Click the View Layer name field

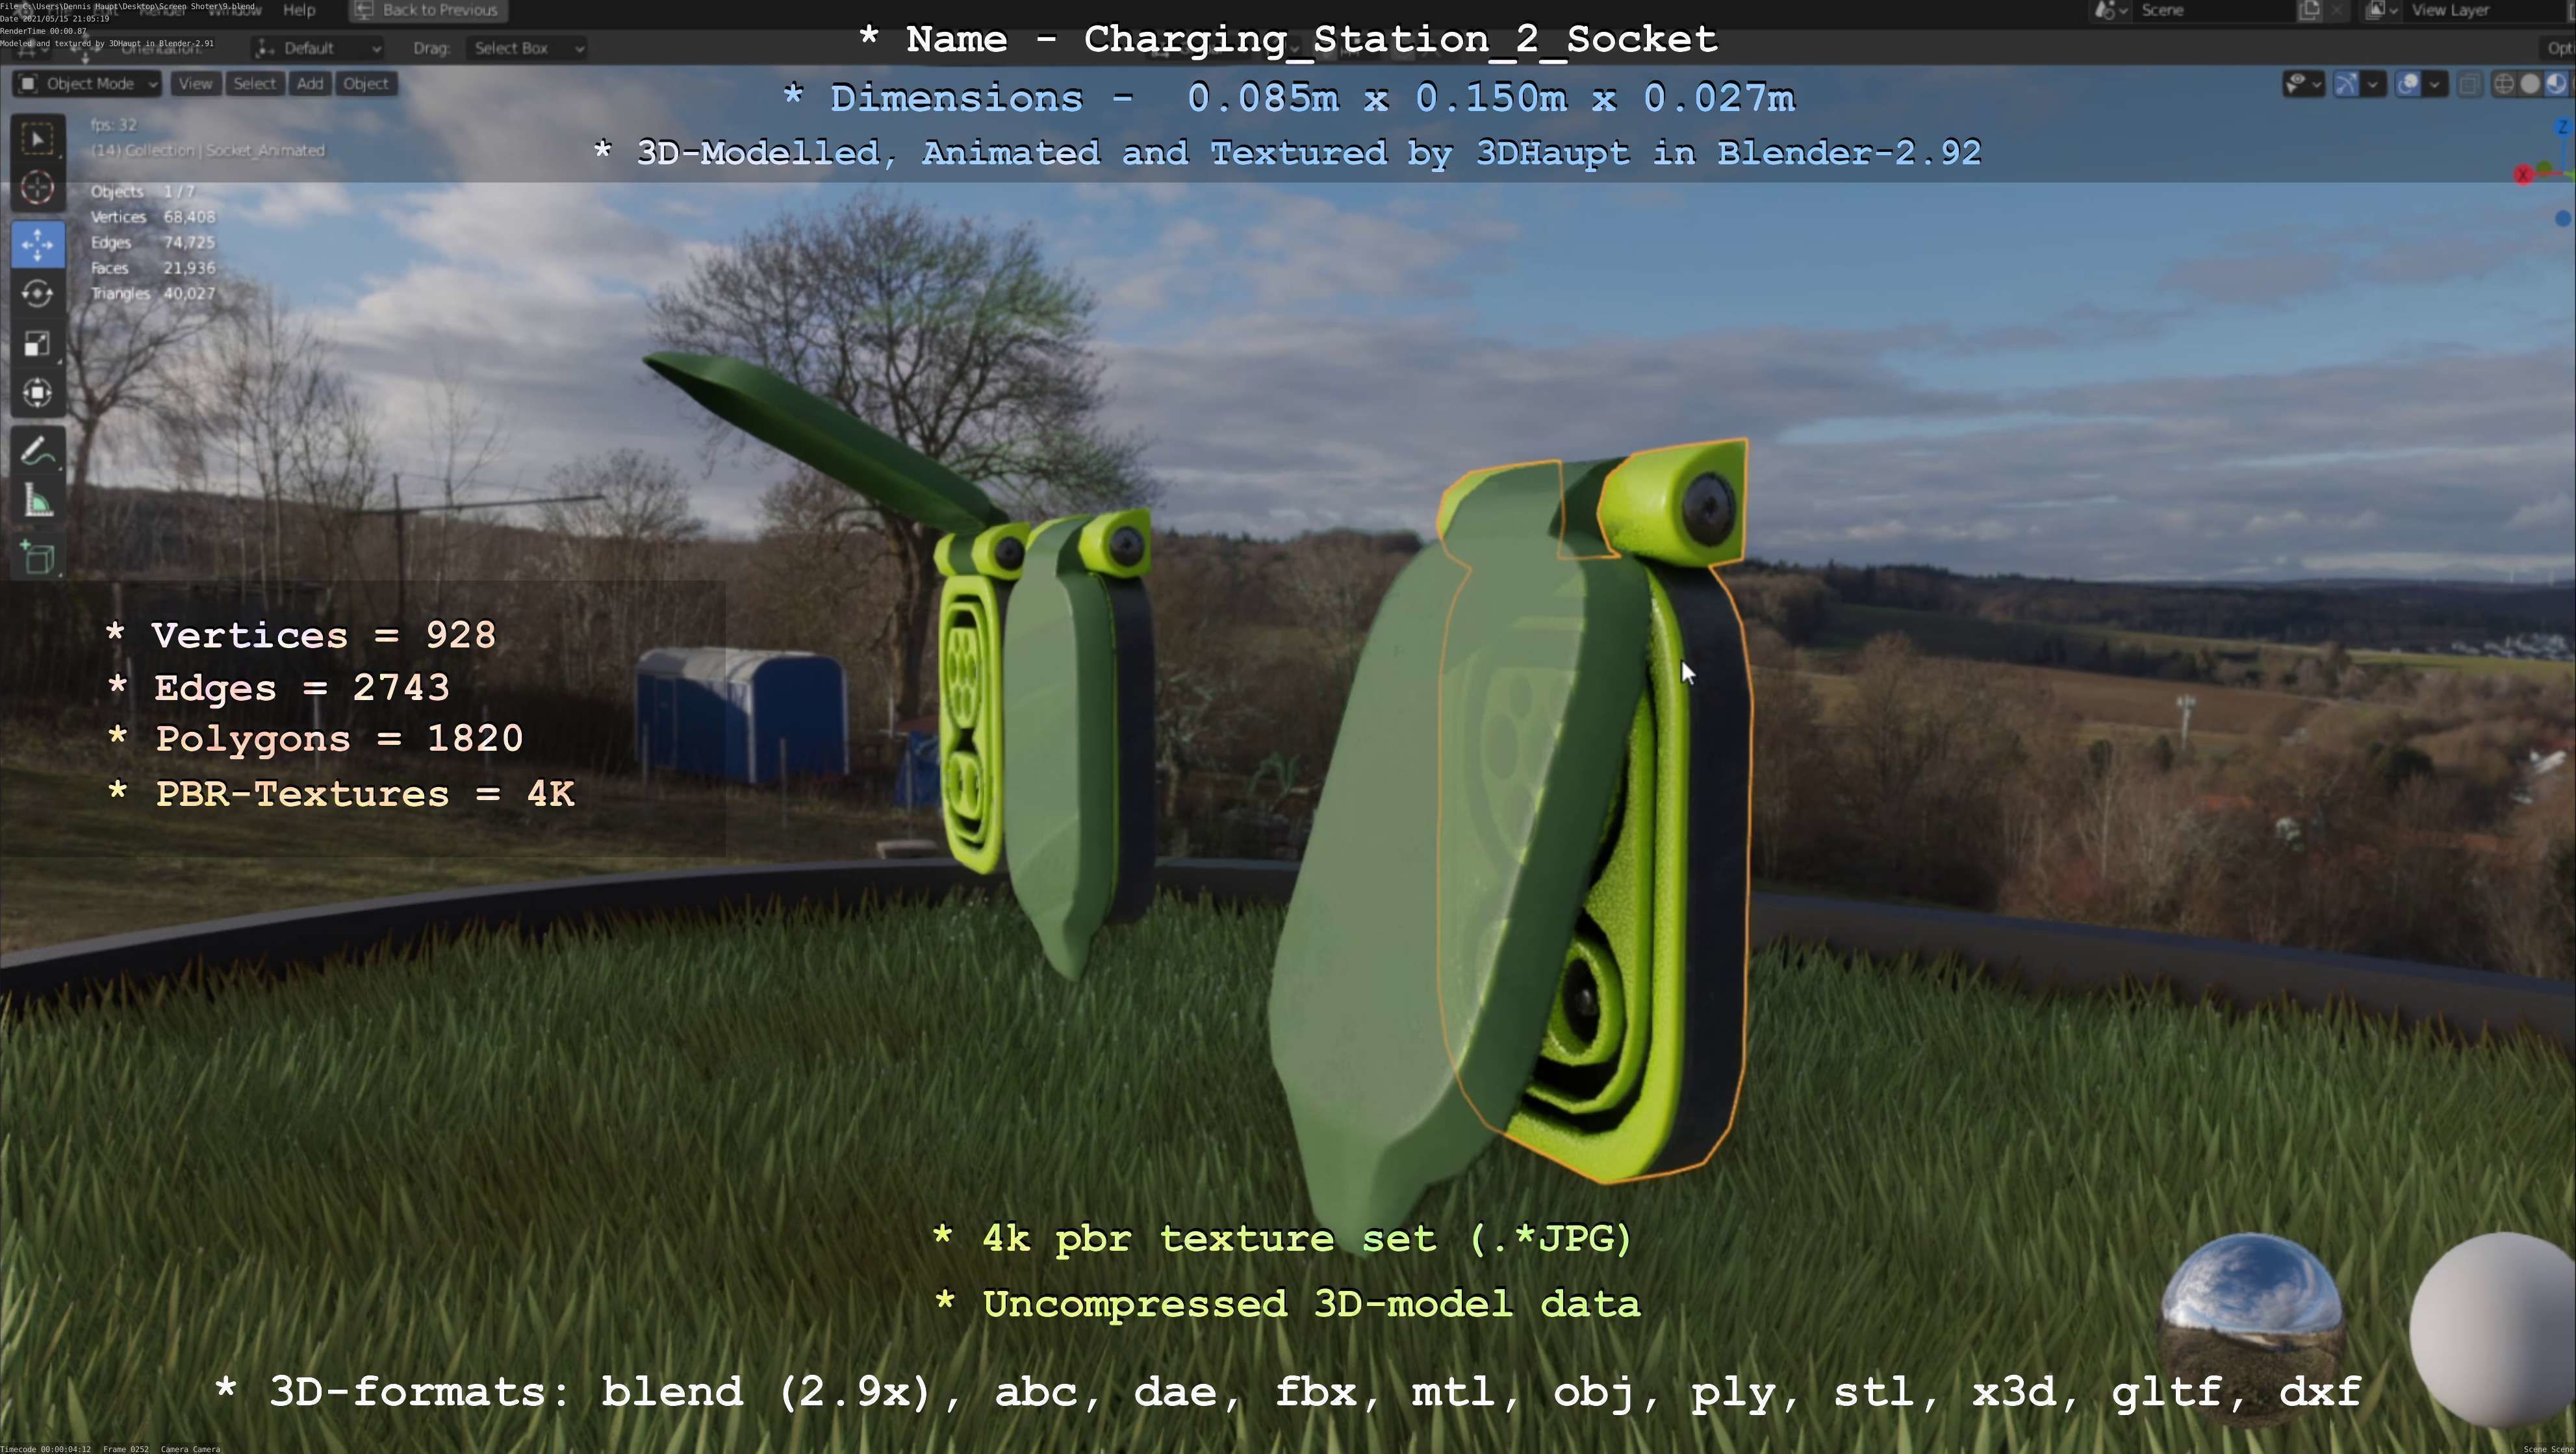tap(2485, 10)
